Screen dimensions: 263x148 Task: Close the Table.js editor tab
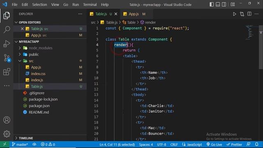point(116,14)
